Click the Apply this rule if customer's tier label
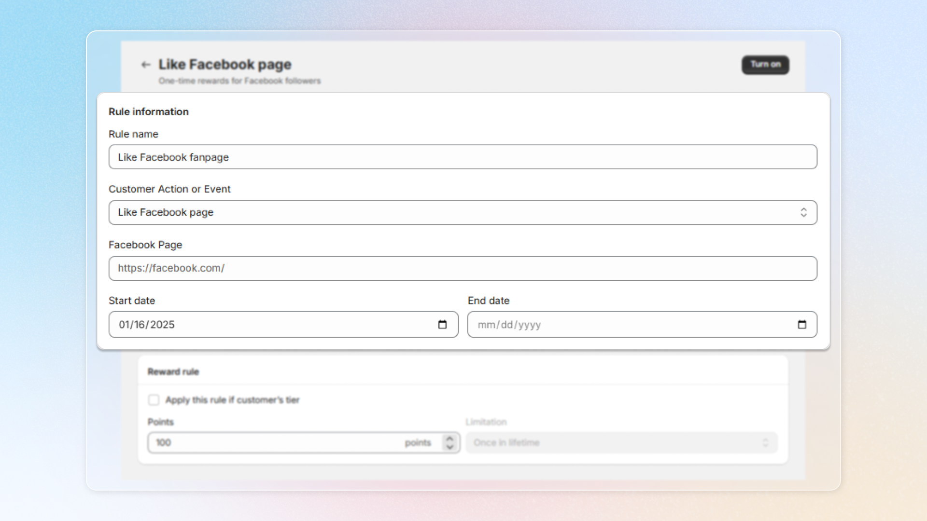This screenshot has height=521, width=927. pos(232,400)
